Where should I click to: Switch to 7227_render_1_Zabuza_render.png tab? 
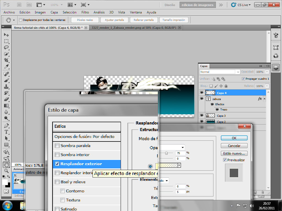tap(134, 28)
